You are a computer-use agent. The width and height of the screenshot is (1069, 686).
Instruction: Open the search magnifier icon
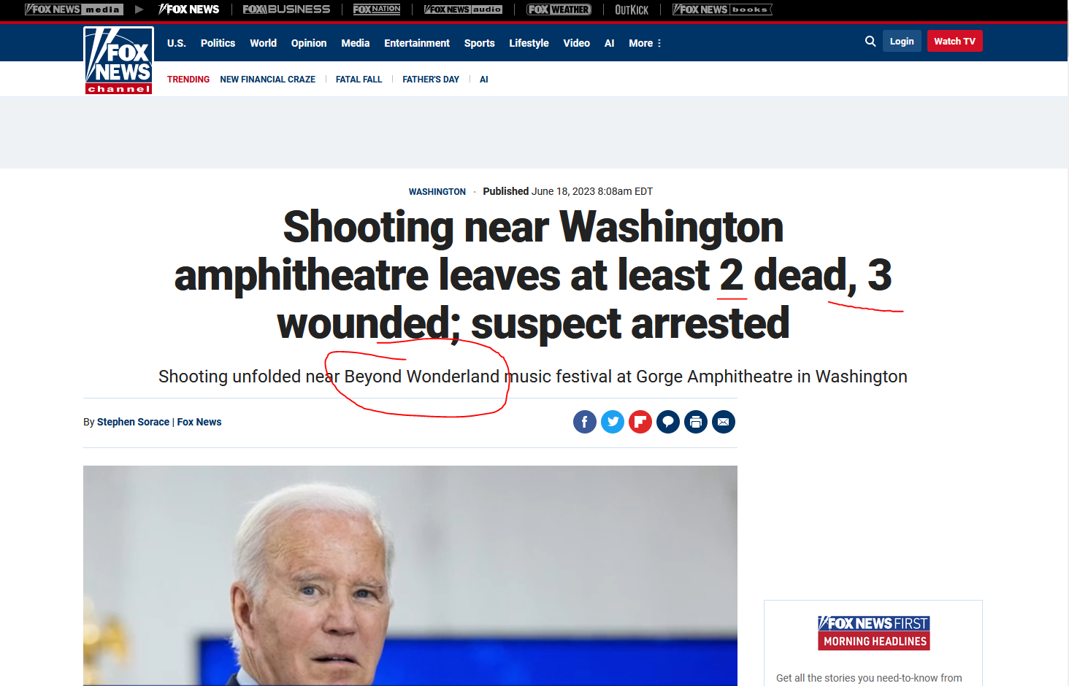tap(870, 42)
